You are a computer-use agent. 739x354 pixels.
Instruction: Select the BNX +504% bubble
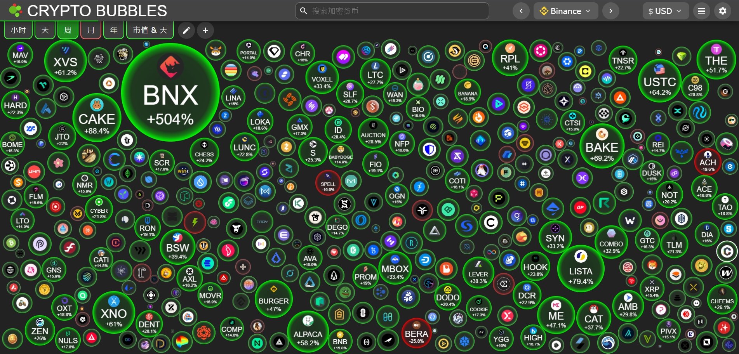tap(170, 92)
